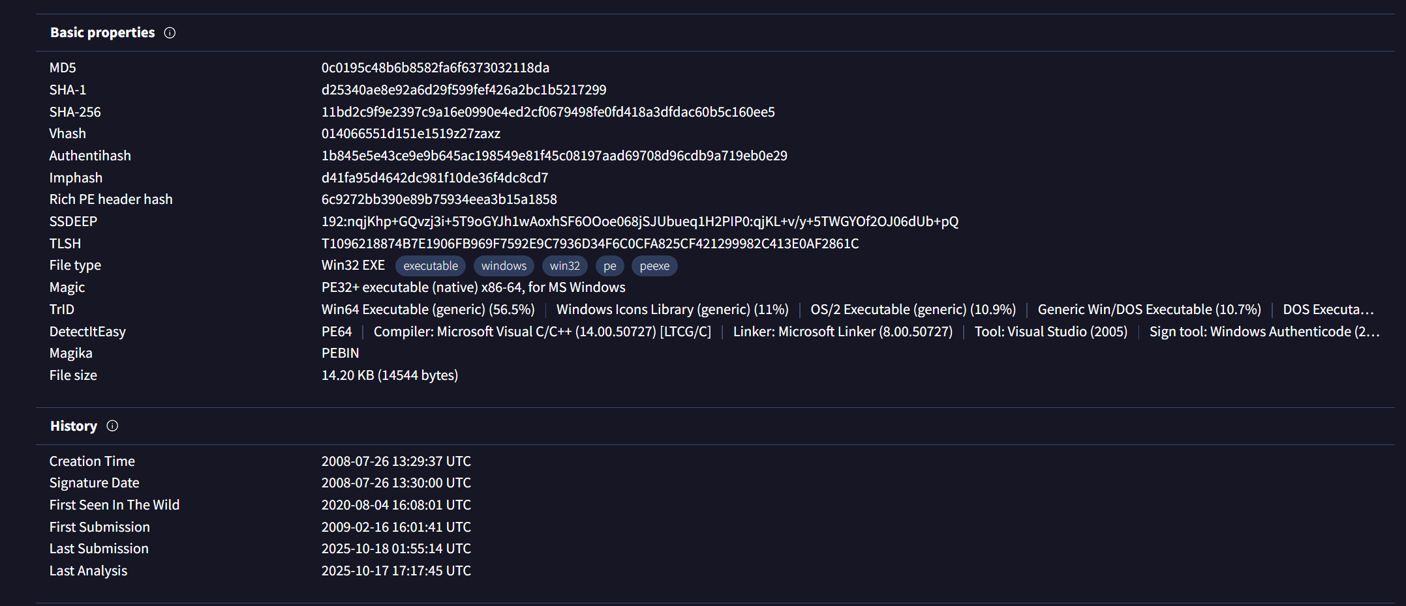Image resolution: width=1406 pixels, height=606 pixels.
Task: Click the 'pe' tag chip
Action: coord(610,266)
